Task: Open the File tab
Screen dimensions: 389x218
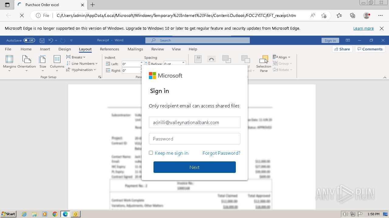Action: [8, 49]
